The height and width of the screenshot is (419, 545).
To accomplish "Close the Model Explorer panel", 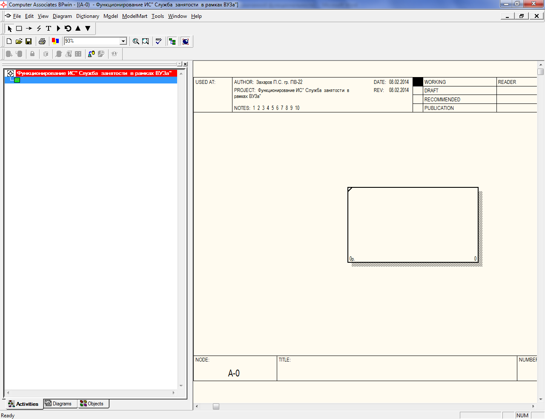I will [x=185, y=64].
